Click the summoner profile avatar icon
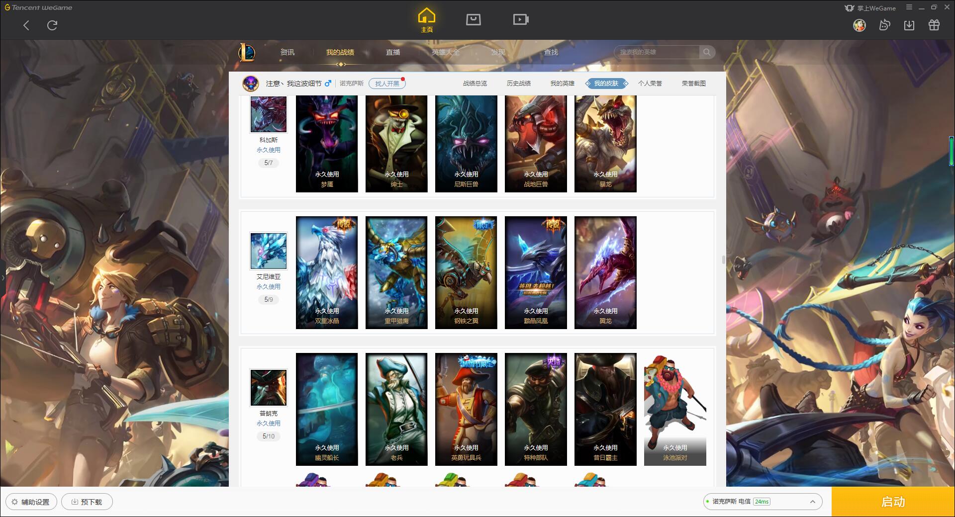955x517 pixels. click(x=251, y=84)
